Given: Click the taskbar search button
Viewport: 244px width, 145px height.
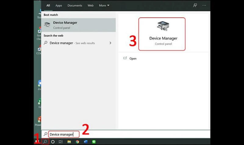Looking at the screenshot, I should (x=45, y=142).
